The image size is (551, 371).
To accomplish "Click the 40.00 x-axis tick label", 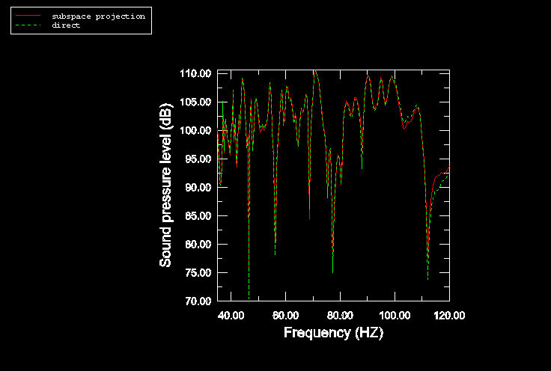I will [231, 315].
